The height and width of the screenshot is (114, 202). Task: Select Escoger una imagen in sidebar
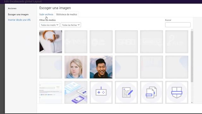pos(18,14)
